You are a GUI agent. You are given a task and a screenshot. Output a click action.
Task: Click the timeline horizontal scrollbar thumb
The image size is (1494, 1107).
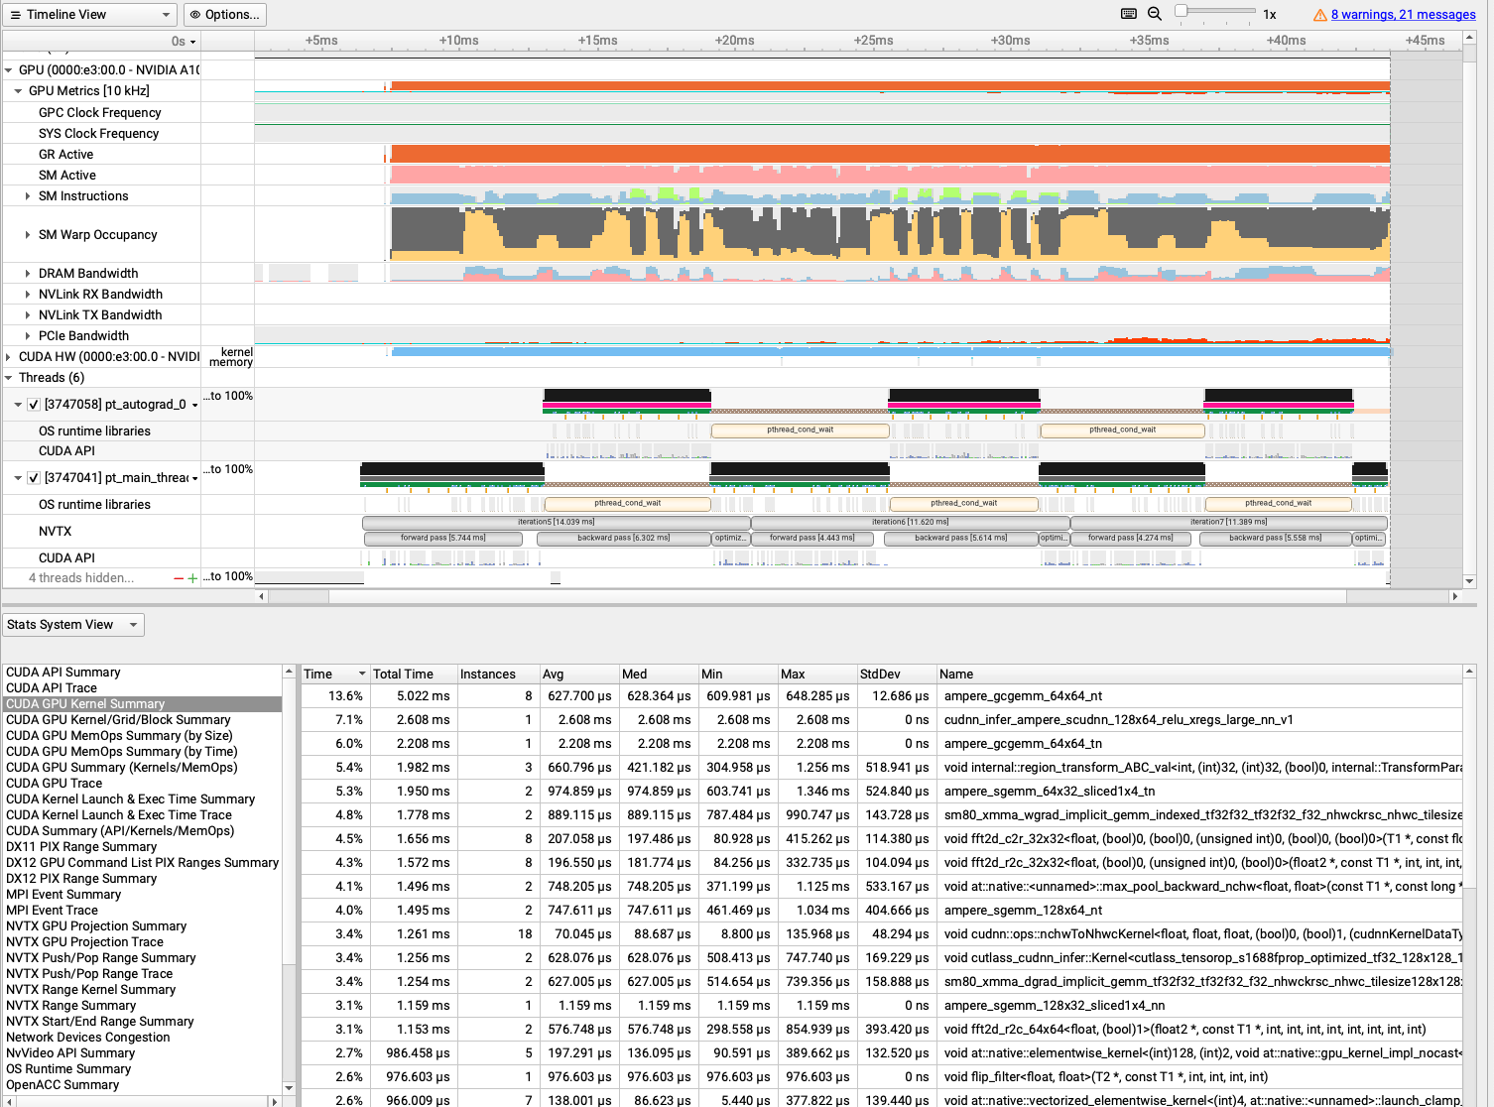click(837, 596)
